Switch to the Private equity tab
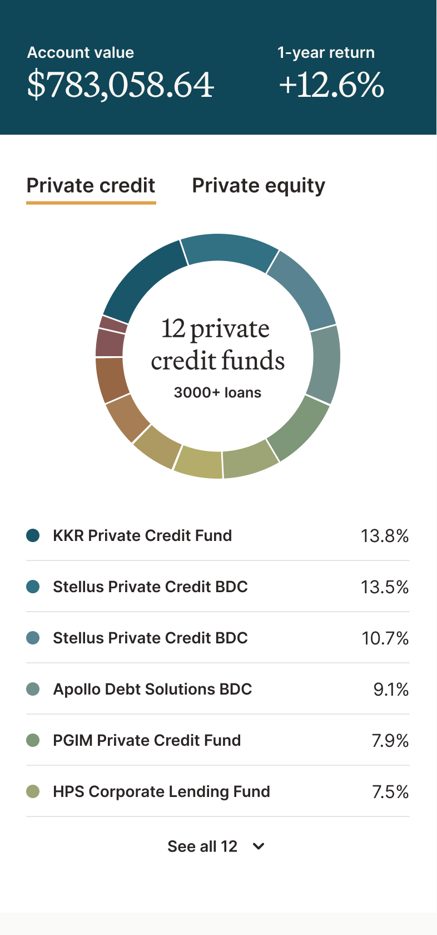Viewport: 437px width, 935px height. coord(259,186)
